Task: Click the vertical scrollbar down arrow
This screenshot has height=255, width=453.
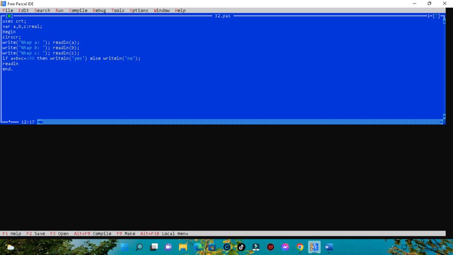Action: click(x=444, y=117)
